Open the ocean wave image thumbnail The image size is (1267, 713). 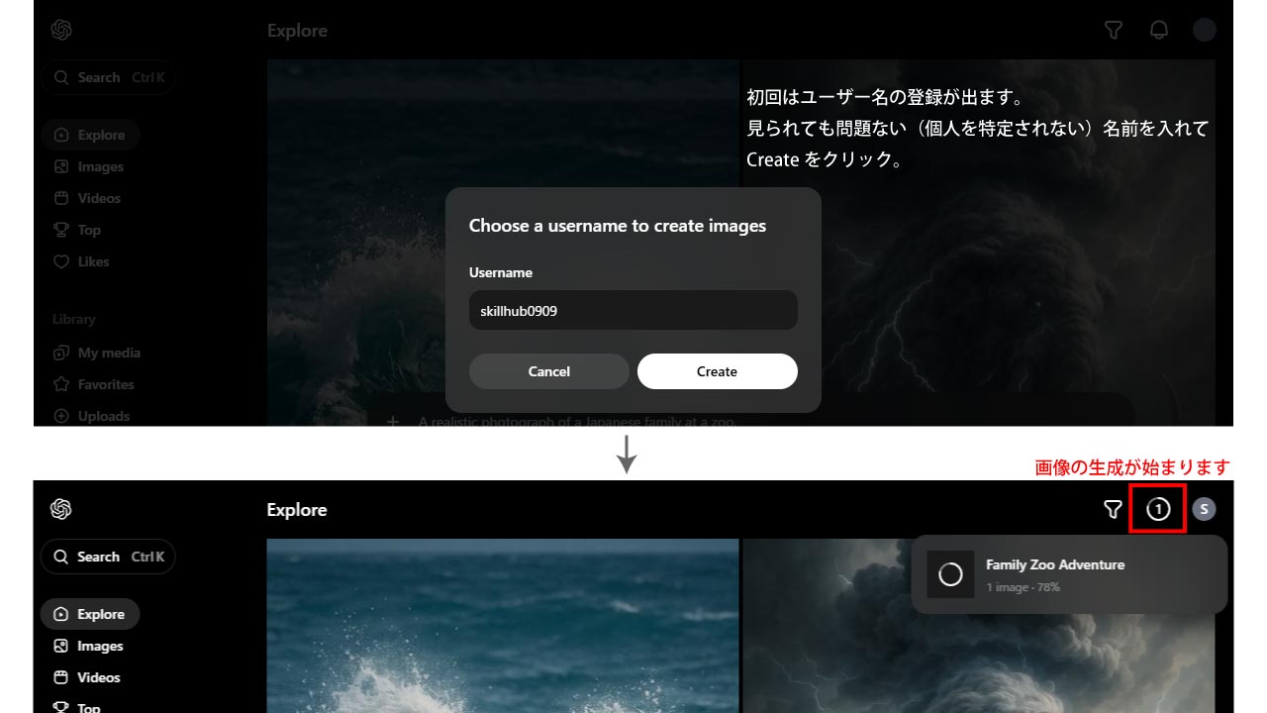[503, 626]
